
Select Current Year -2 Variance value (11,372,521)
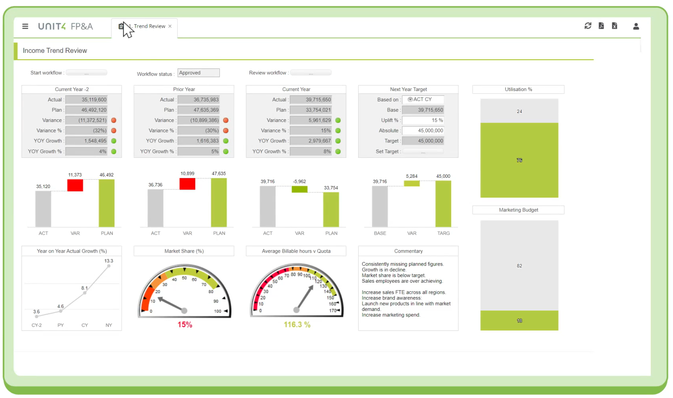point(86,120)
